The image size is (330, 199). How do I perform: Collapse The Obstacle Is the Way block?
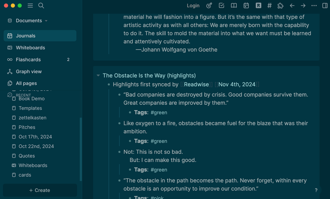pos(98,76)
